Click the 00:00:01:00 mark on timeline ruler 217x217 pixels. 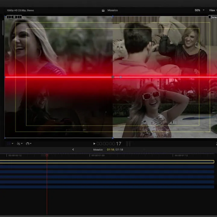pos(98,156)
